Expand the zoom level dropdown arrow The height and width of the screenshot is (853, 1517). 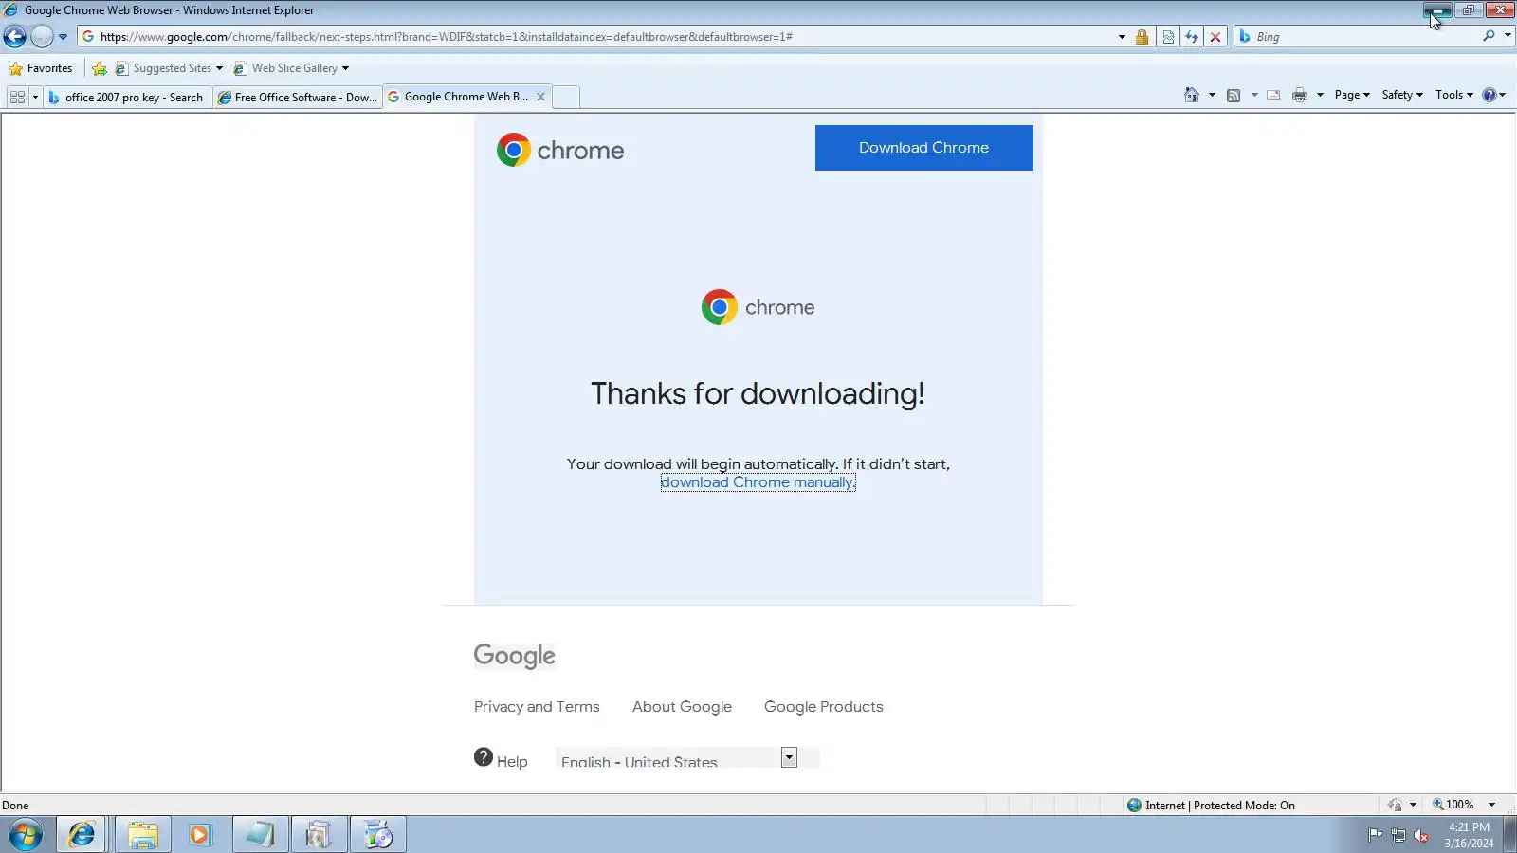point(1491,806)
